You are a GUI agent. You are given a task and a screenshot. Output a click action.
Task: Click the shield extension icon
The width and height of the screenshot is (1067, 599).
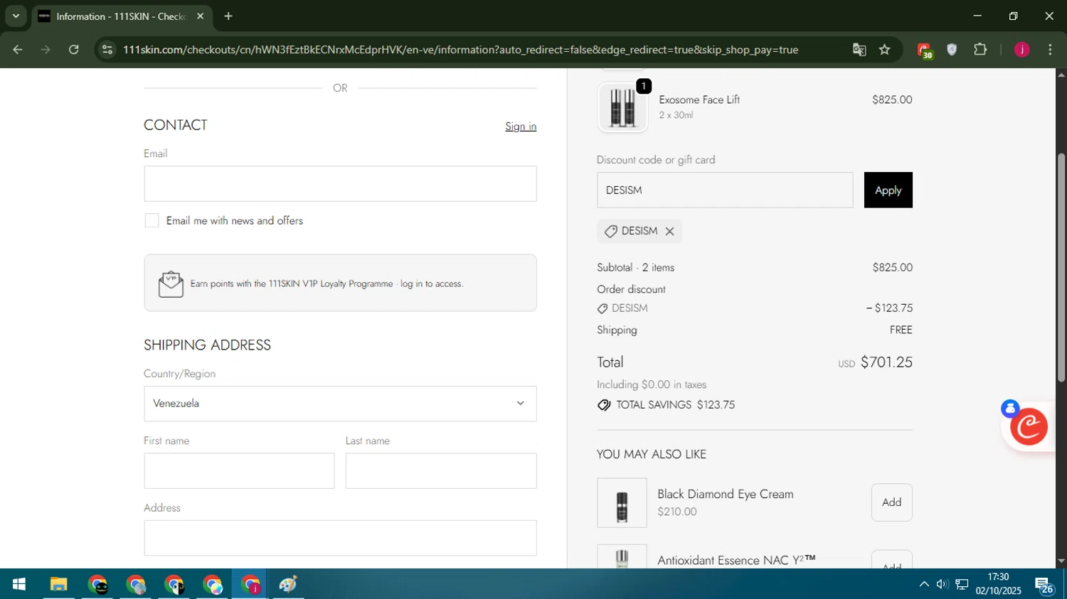[x=952, y=50]
